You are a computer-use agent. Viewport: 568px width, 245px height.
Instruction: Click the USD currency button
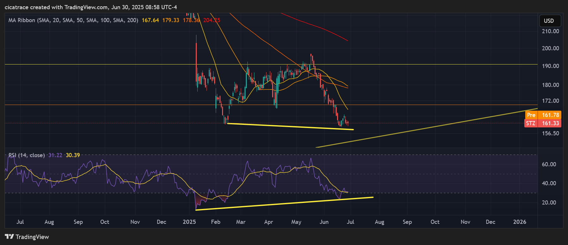pos(550,21)
